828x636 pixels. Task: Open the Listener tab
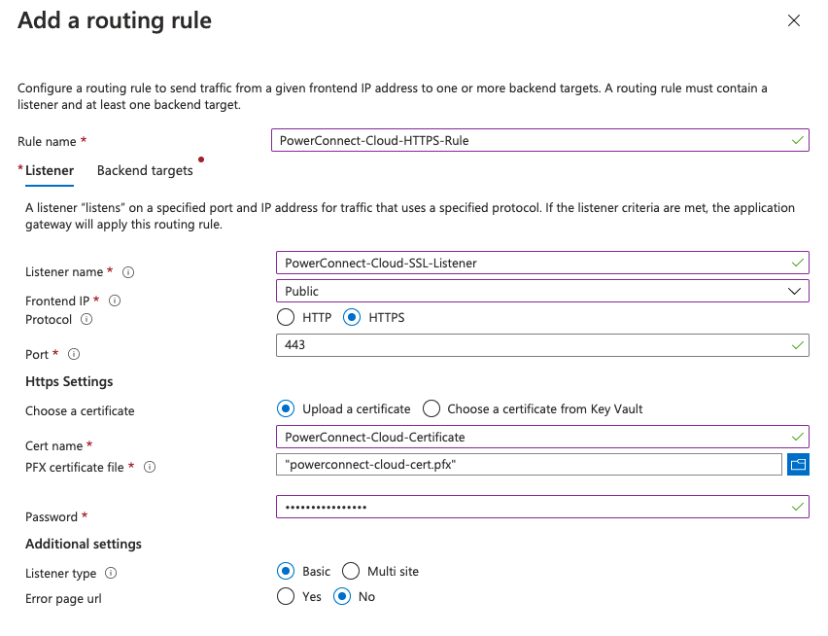49,171
